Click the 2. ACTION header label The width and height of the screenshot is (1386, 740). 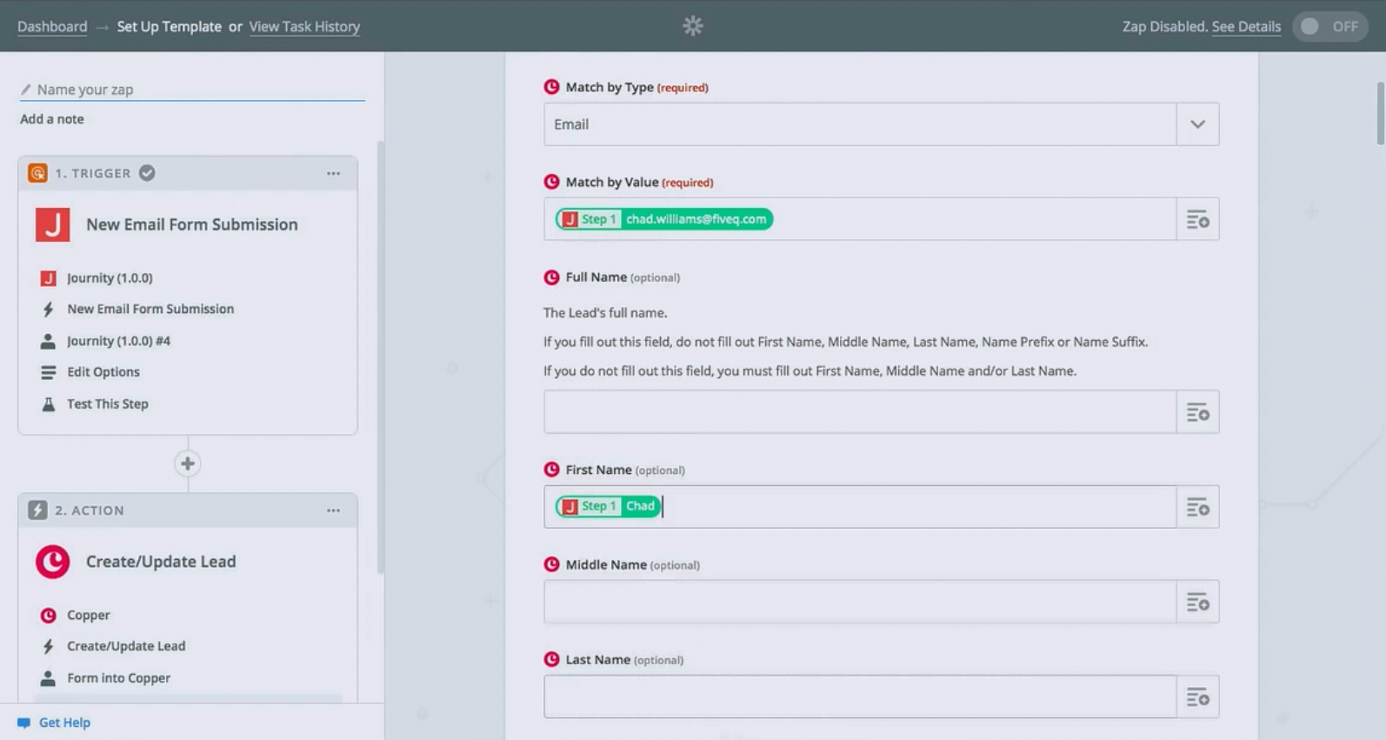90,510
